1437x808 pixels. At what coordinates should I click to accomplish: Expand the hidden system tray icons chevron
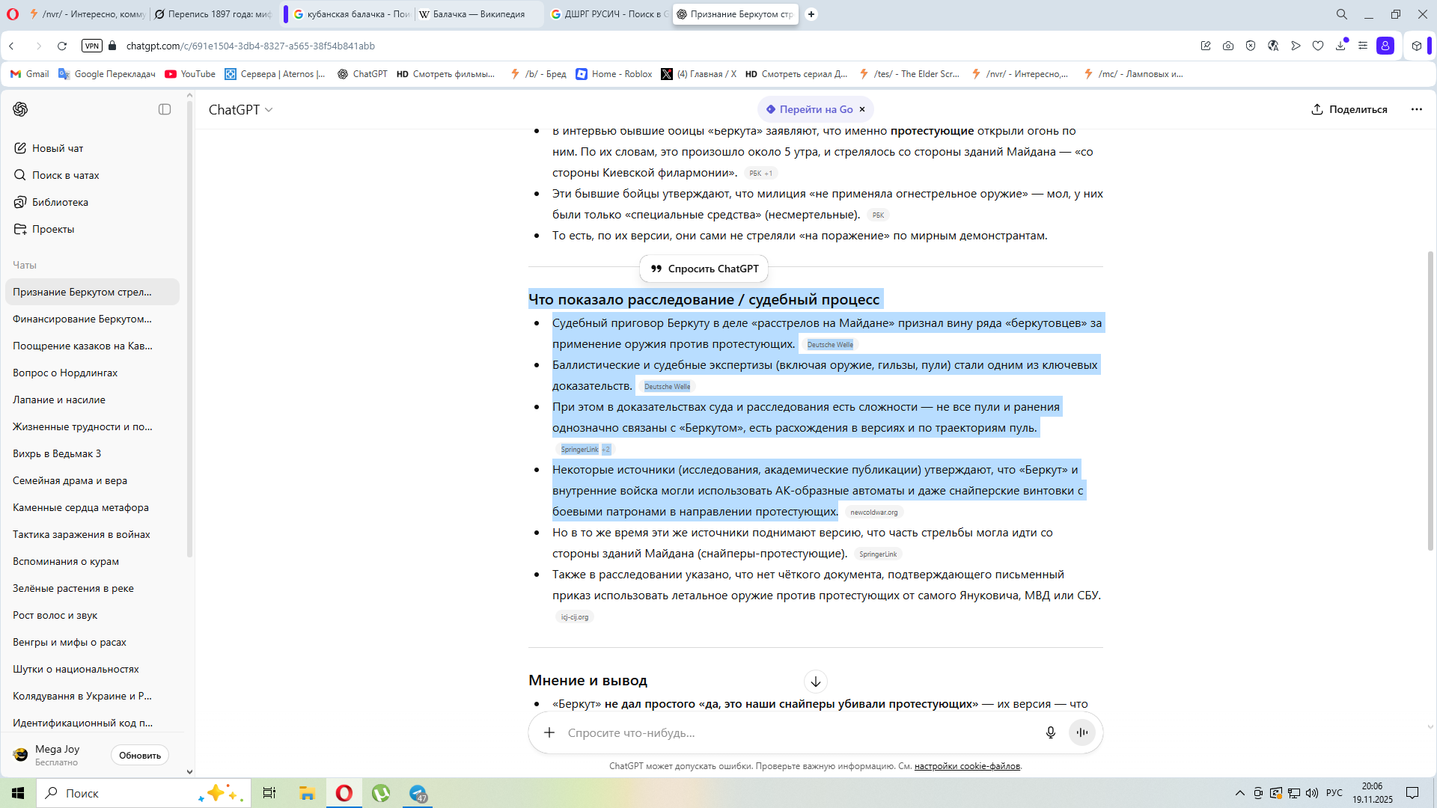(1239, 793)
